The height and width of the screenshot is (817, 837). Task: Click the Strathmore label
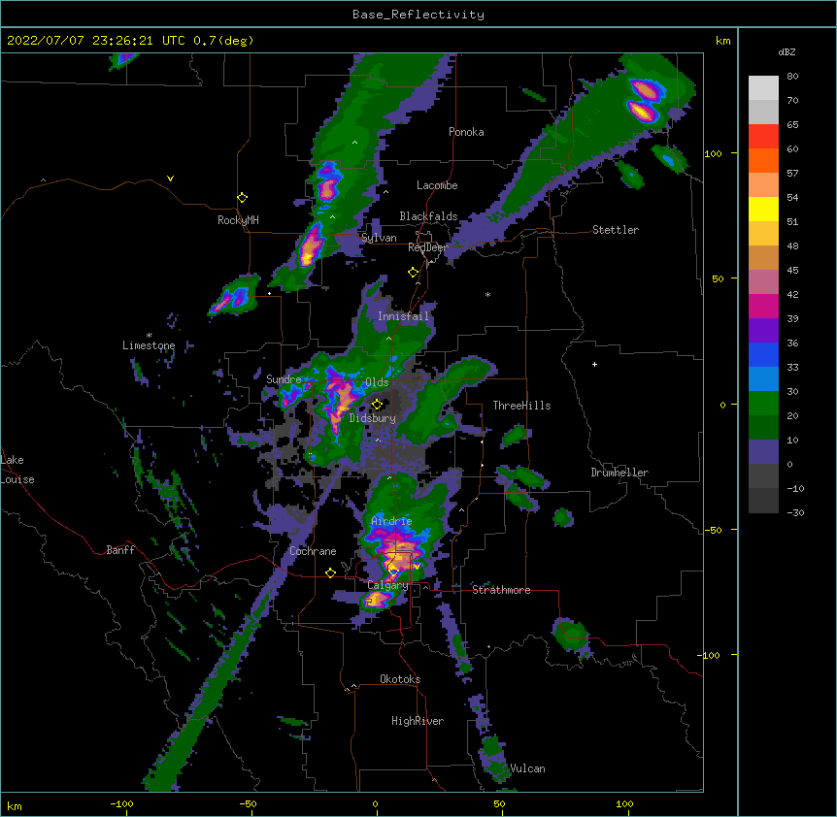click(x=501, y=590)
